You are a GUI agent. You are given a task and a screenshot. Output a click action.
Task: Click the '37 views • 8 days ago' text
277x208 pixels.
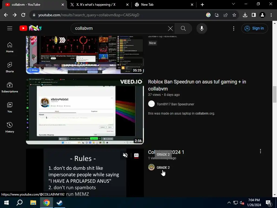(164, 95)
